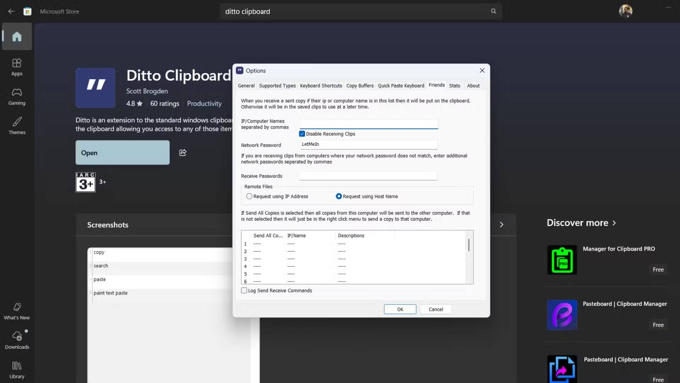Open Themes in the sidebar
The image size is (680, 383).
pyautogui.click(x=17, y=126)
